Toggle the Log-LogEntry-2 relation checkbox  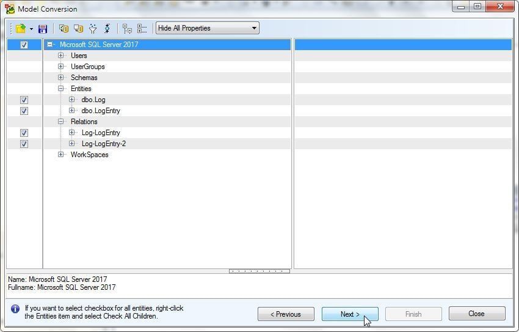24,144
